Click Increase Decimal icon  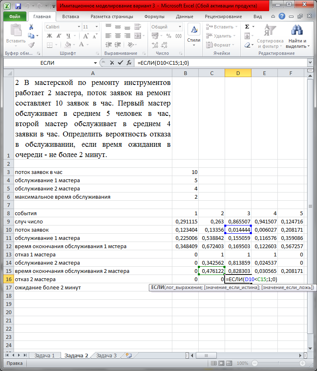[x=155, y=45]
